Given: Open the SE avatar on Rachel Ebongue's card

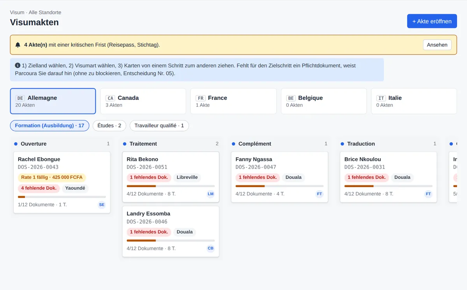Looking at the screenshot, I should (x=102, y=205).
